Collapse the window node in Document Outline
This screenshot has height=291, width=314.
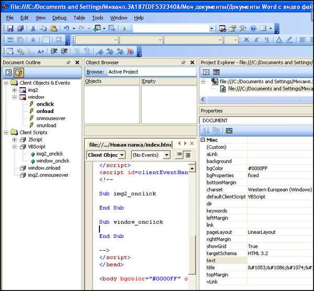pos(14,97)
